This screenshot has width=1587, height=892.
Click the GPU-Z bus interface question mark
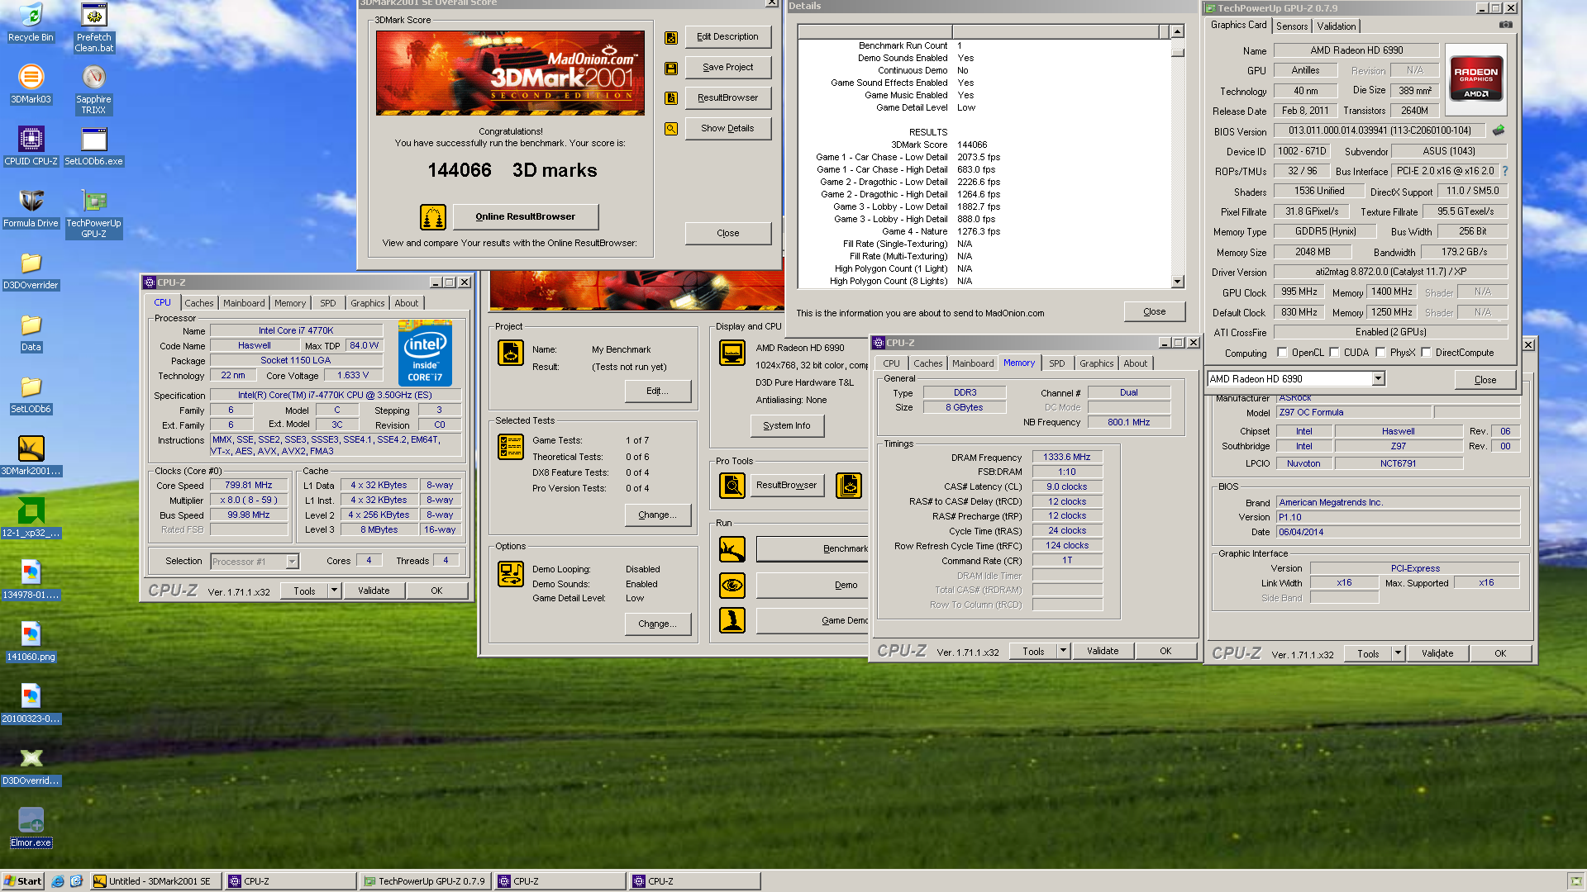1505,171
